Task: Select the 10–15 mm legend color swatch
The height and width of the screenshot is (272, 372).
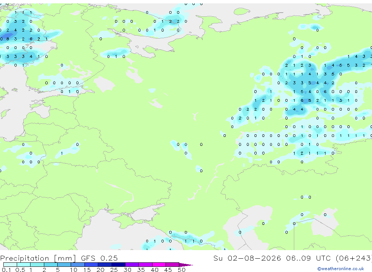Action: coord(78,265)
